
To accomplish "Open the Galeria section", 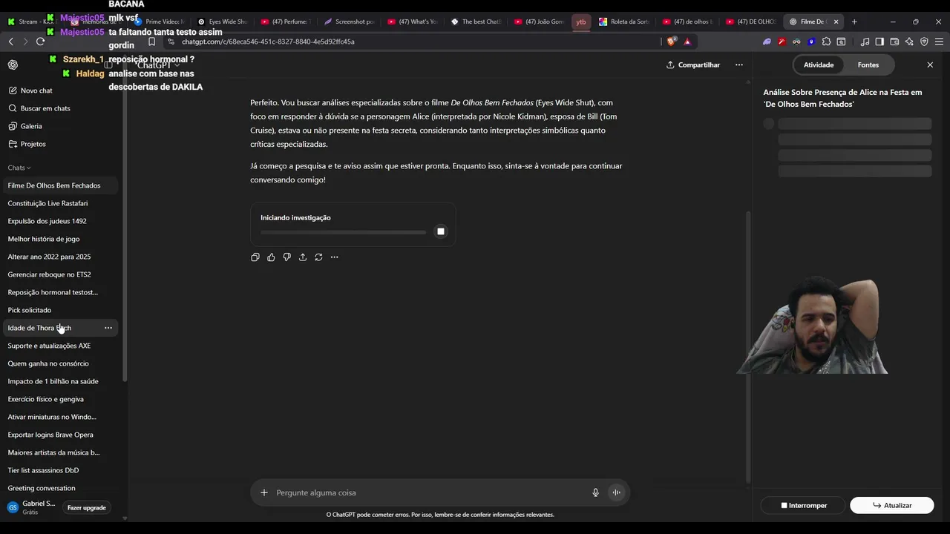I will (59, 126).
